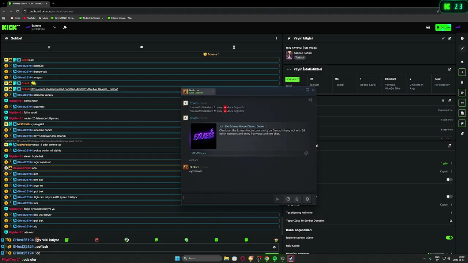The width and height of the screenshot is (468, 263).
Task: Click the lightning bolt sidebar icon
Action: click(x=462, y=72)
